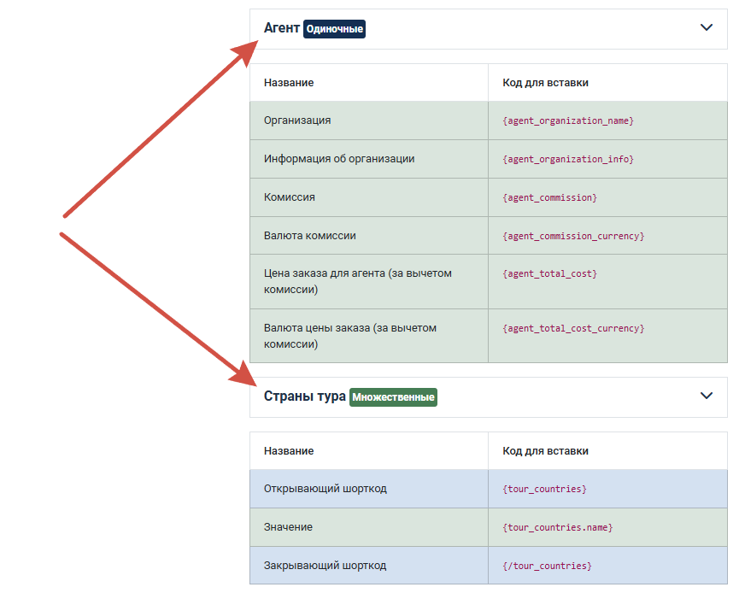This screenshot has height=593, width=739.
Task: Click the {tour_countries} opening shortcode
Action: coord(544,489)
